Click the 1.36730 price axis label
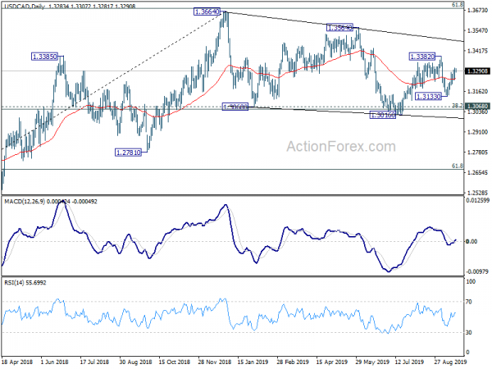Viewport: 492px width, 369px height. click(x=477, y=11)
